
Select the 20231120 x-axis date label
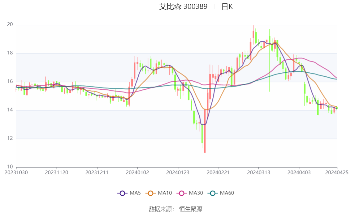(57, 173)
